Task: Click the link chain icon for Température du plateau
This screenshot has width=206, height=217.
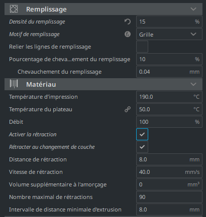Action: pos(128,109)
